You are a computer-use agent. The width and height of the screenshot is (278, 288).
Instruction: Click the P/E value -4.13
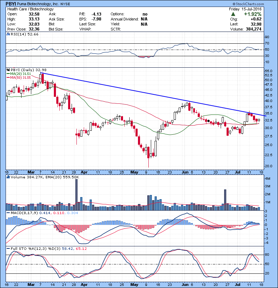tap(96, 14)
